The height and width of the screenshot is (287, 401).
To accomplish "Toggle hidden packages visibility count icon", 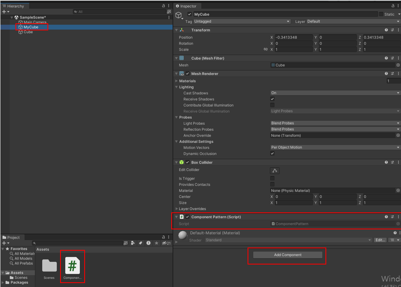I will pos(166,243).
